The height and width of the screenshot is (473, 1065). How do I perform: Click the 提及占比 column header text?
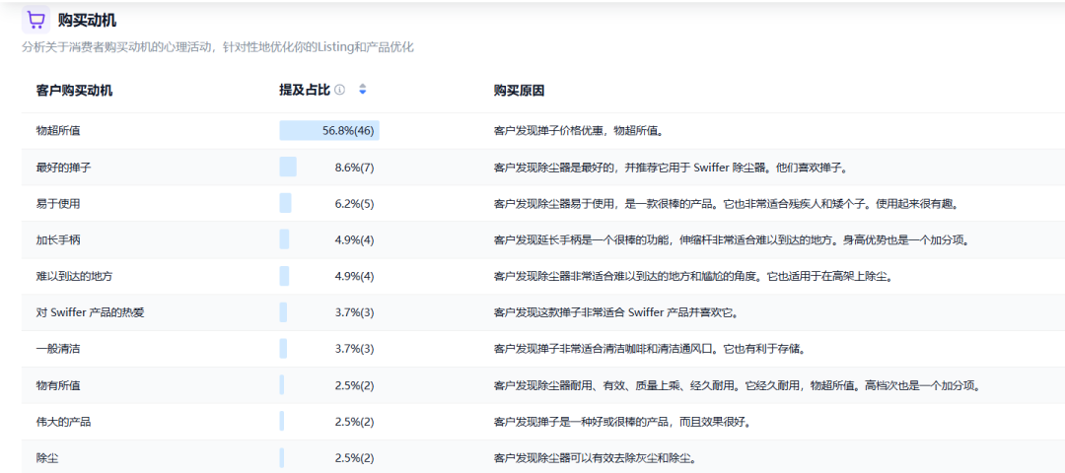pos(304,90)
